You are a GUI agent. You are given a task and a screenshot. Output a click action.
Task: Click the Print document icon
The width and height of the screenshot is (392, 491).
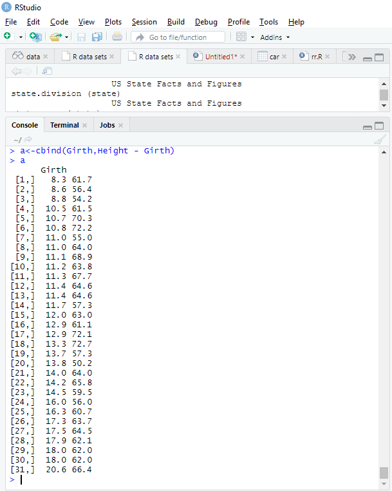[117, 37]
